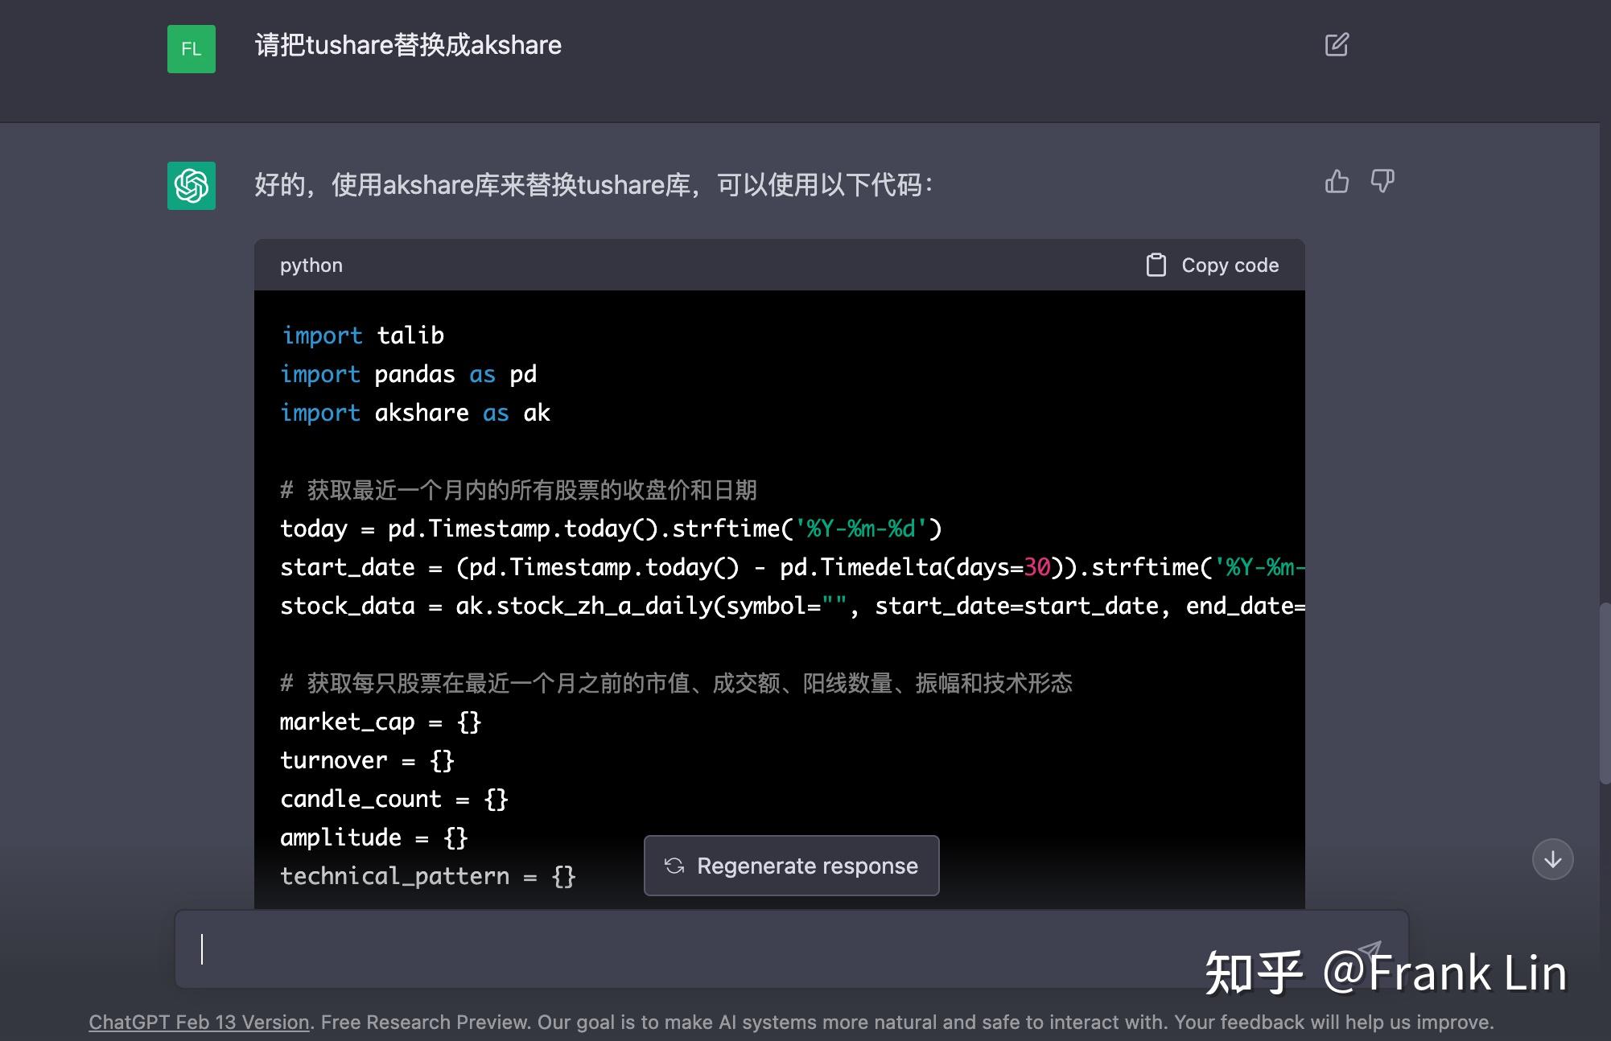Click Regenerate response button
Viewport: 1611px width, 1041px height.
pyautogui.click(x=791, y=866)
